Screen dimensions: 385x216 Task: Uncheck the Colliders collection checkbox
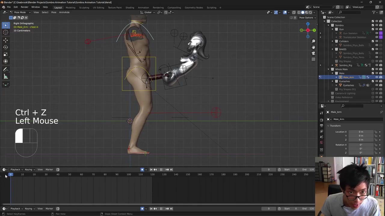tap(373, 41)
